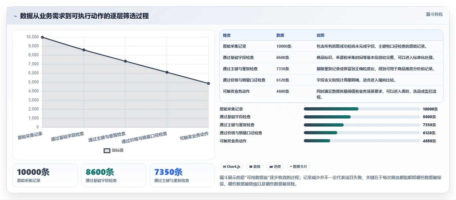Click the 5,000 y-axis label

pos(33,82)
